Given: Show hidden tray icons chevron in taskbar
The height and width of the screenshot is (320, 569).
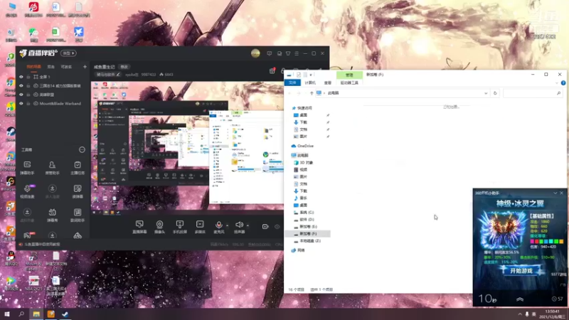Looking at the screenshot, I should (520, 314).
